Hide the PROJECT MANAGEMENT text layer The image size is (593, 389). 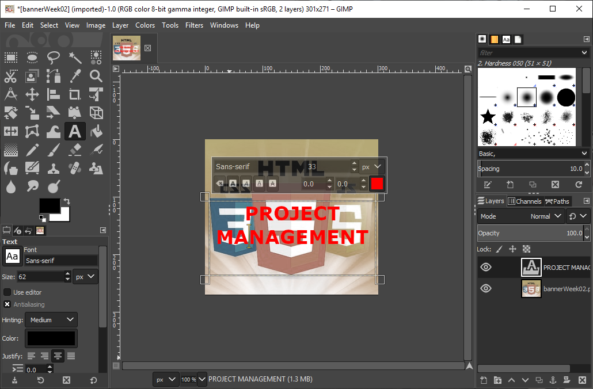(486, 267)
